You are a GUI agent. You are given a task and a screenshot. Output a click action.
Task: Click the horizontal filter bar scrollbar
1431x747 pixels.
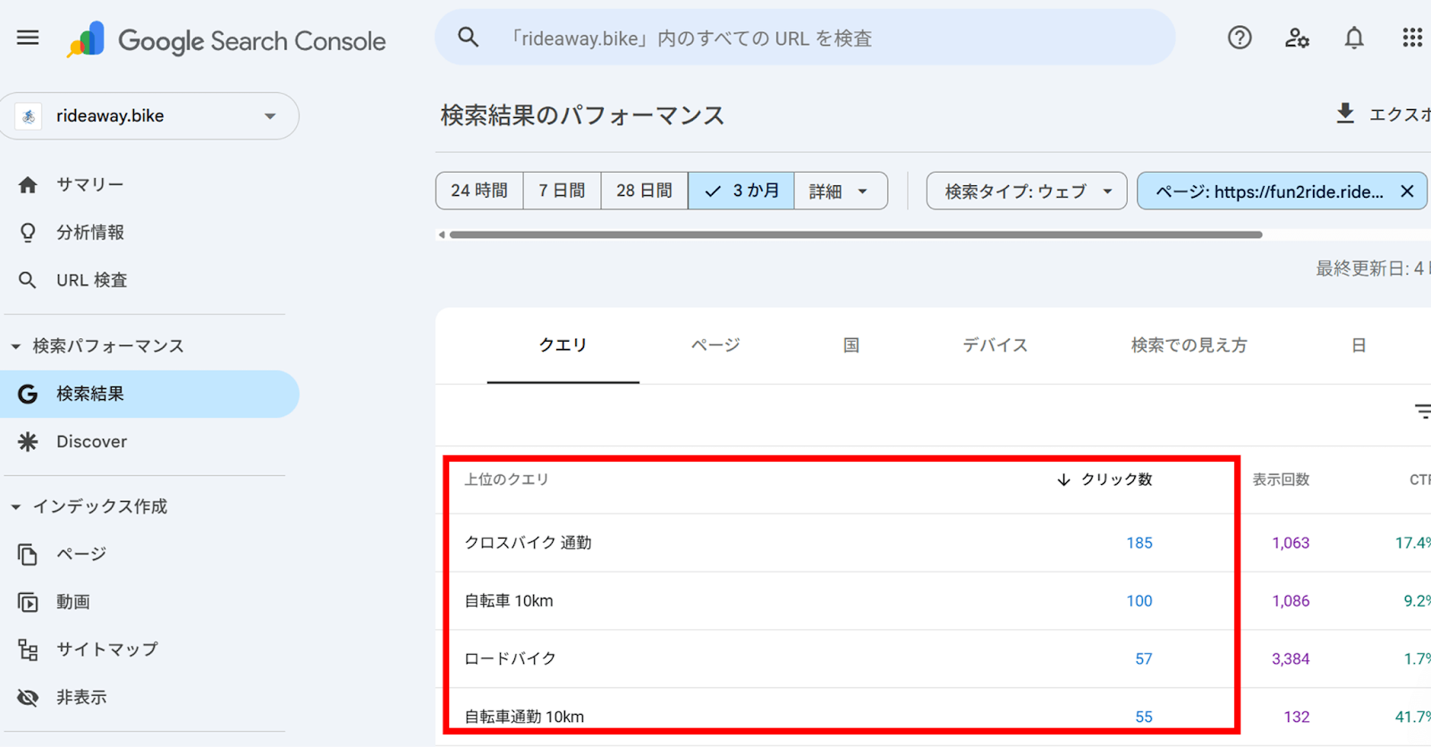[x=856, y=234]
